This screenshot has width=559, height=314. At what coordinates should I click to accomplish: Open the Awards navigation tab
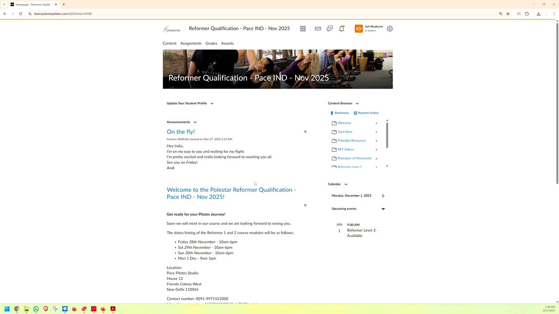(227, 43)
